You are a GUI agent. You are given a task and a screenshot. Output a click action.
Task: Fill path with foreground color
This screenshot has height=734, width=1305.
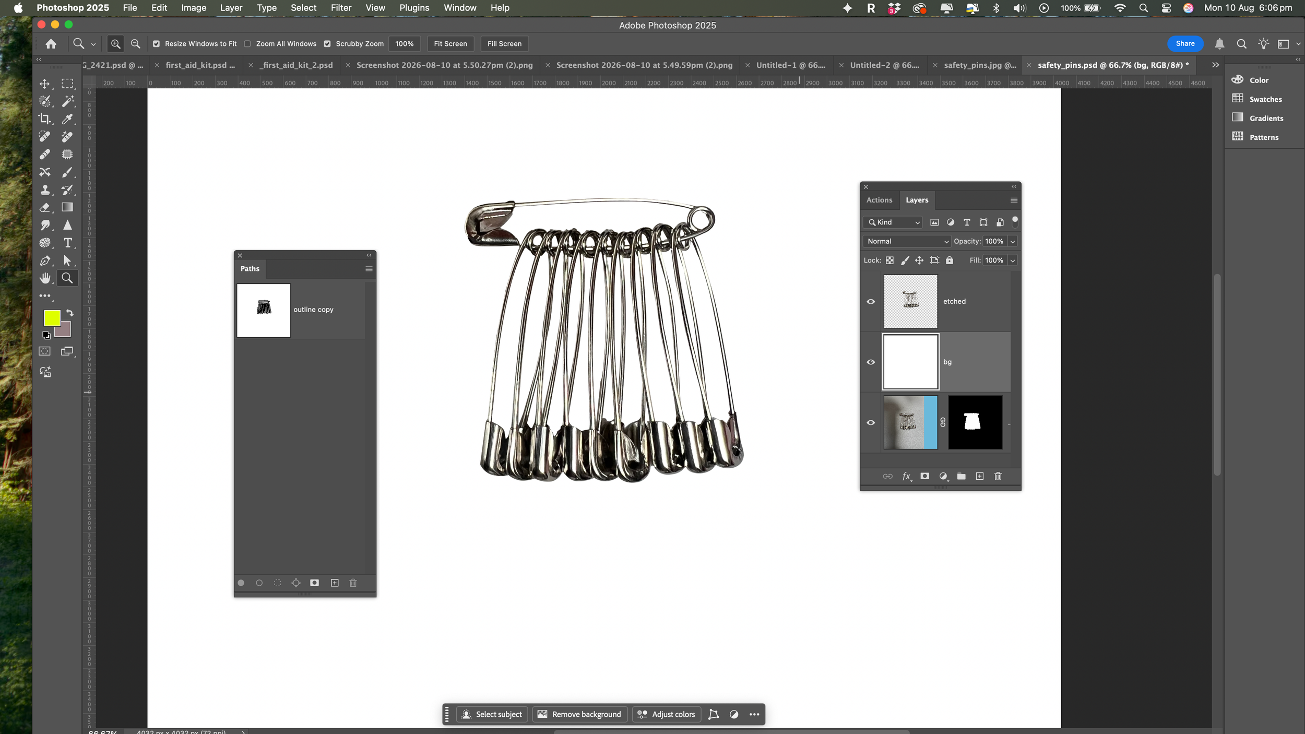click(241, 583)
